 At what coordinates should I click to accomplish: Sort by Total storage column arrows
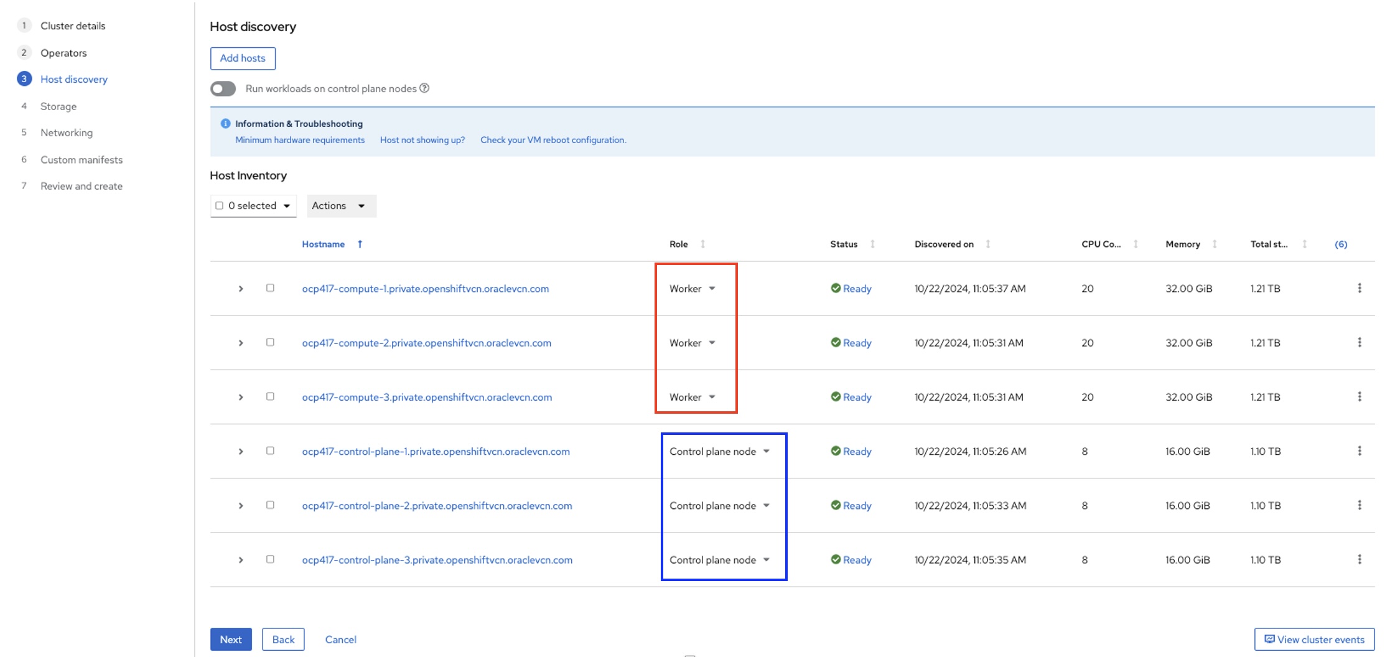(x=1305, y=244)
